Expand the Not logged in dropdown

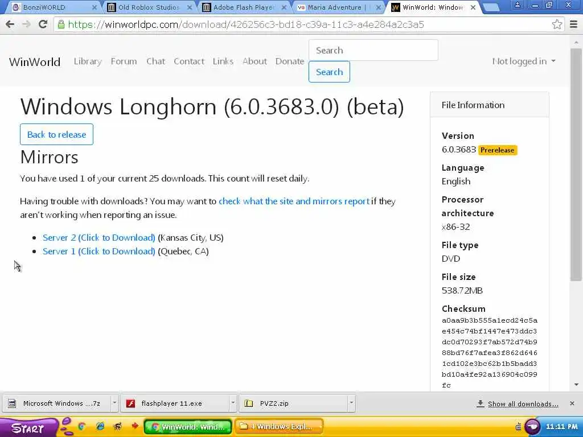(524, 61)
